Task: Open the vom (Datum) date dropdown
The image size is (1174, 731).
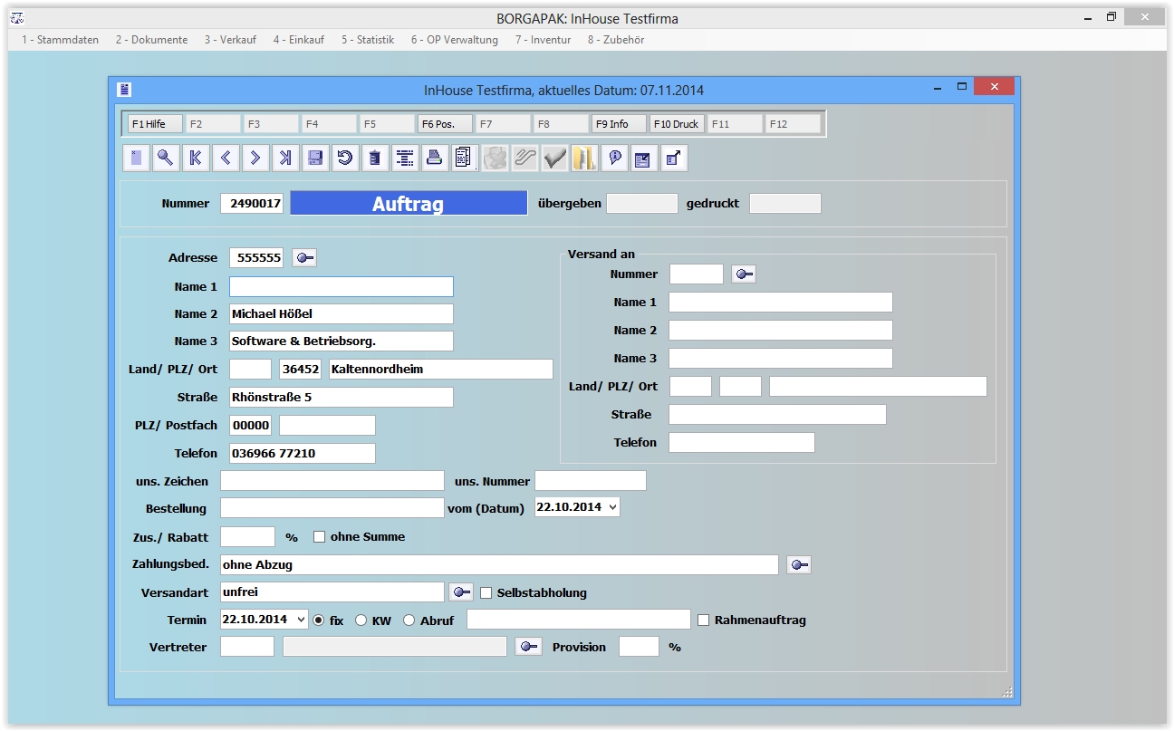Action: pos(613,507)
